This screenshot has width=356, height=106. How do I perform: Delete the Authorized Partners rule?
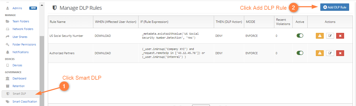pyautogui.click(x=340, y=53)
